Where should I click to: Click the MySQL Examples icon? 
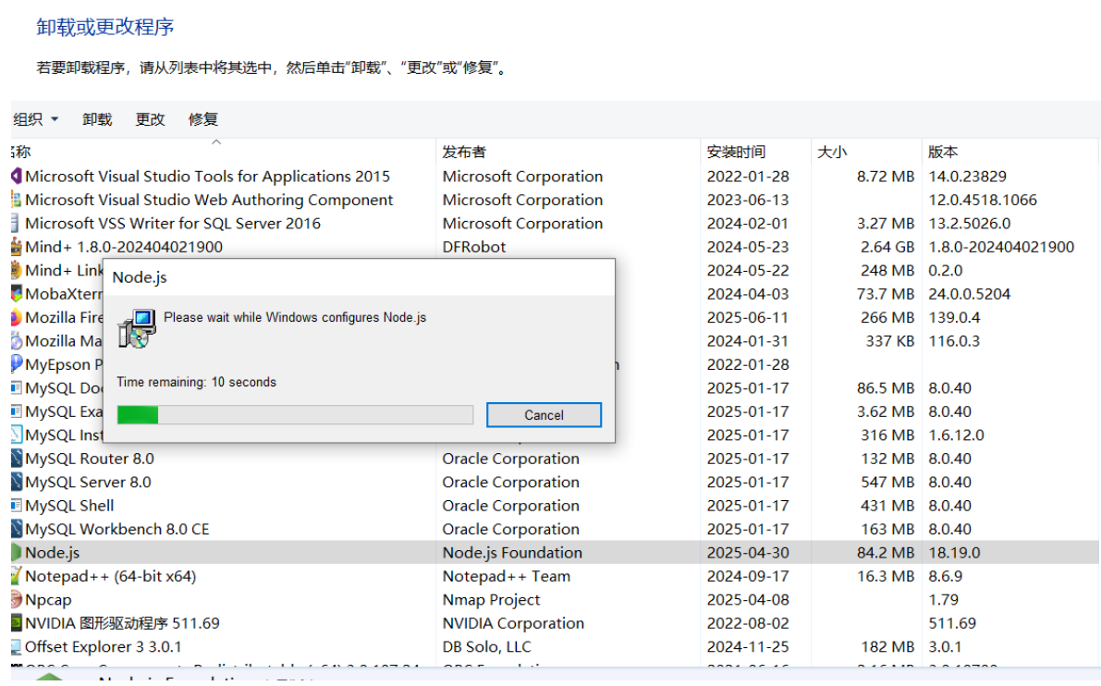coord(16,411)
